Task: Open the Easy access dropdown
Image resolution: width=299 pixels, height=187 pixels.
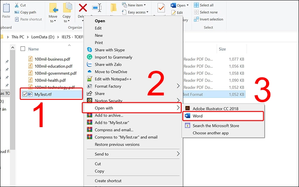Action: (x=135, y=12)
